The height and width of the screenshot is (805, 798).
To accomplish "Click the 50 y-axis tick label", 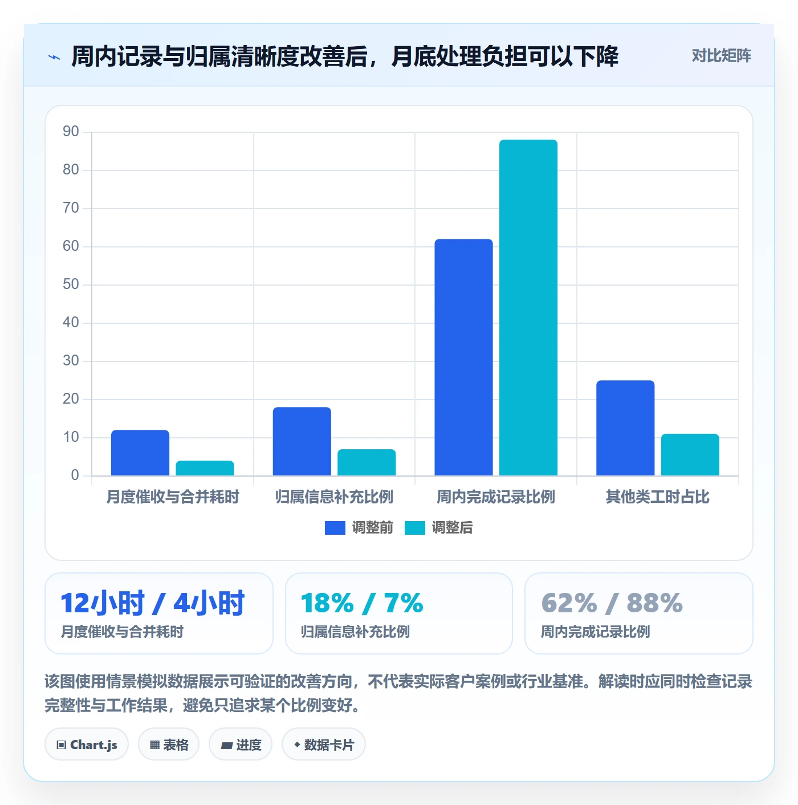I will point(71,284).
